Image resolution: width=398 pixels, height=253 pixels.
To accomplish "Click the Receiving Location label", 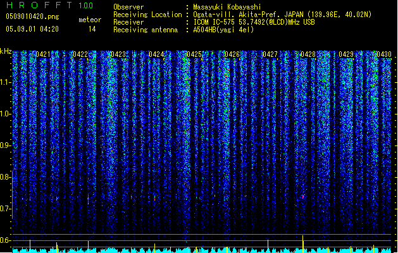I will tap(147, 15).
